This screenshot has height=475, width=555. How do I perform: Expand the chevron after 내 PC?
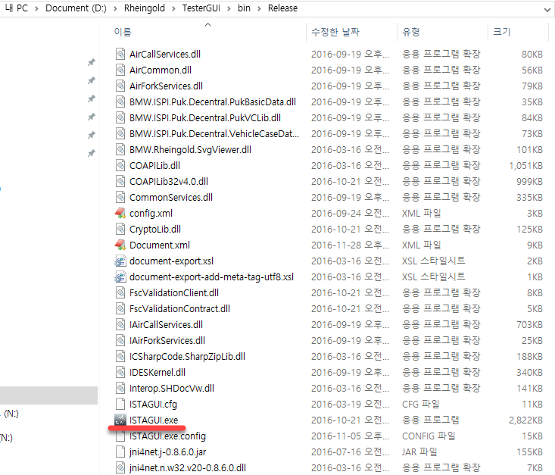tap(36, 8)
